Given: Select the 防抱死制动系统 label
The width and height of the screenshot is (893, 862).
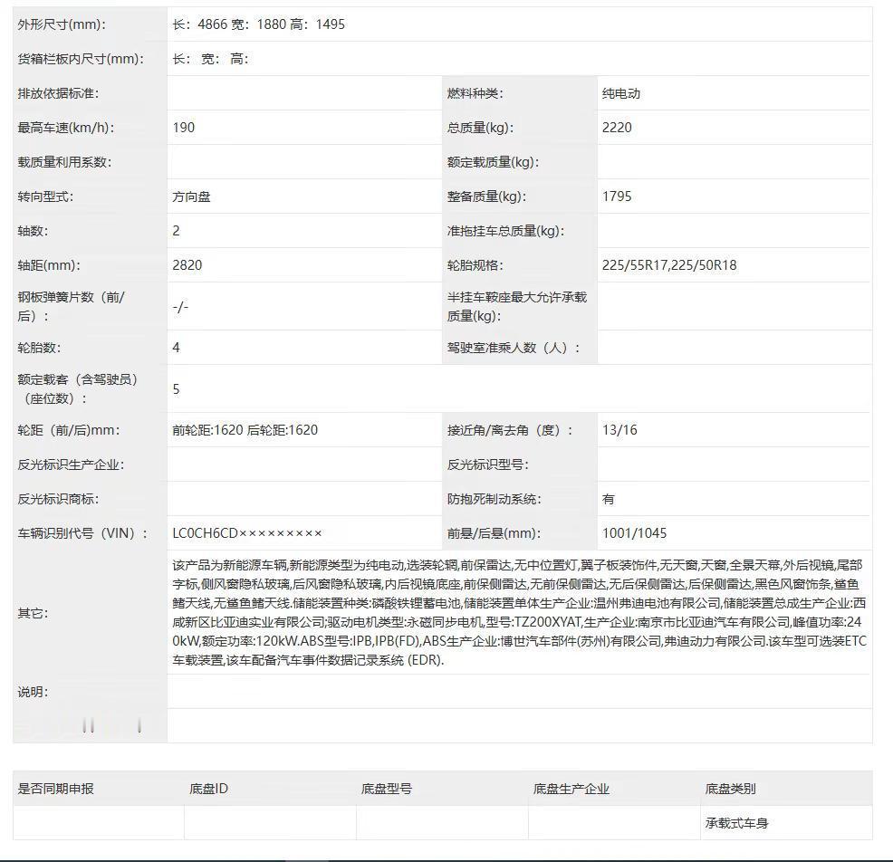Looking at the screenshot, I should [494, 499].
